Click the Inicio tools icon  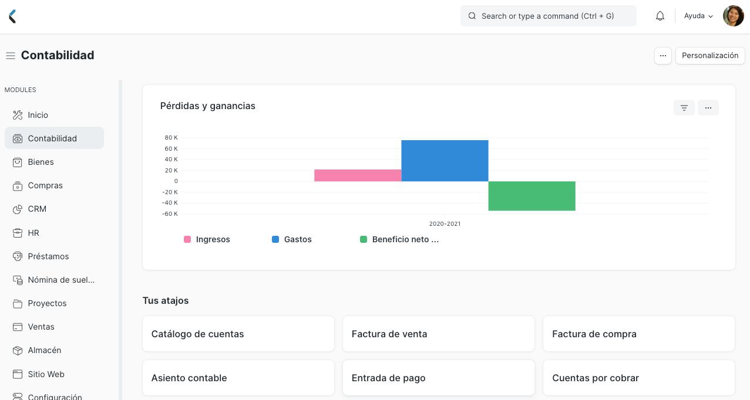[x=18, y=115]
